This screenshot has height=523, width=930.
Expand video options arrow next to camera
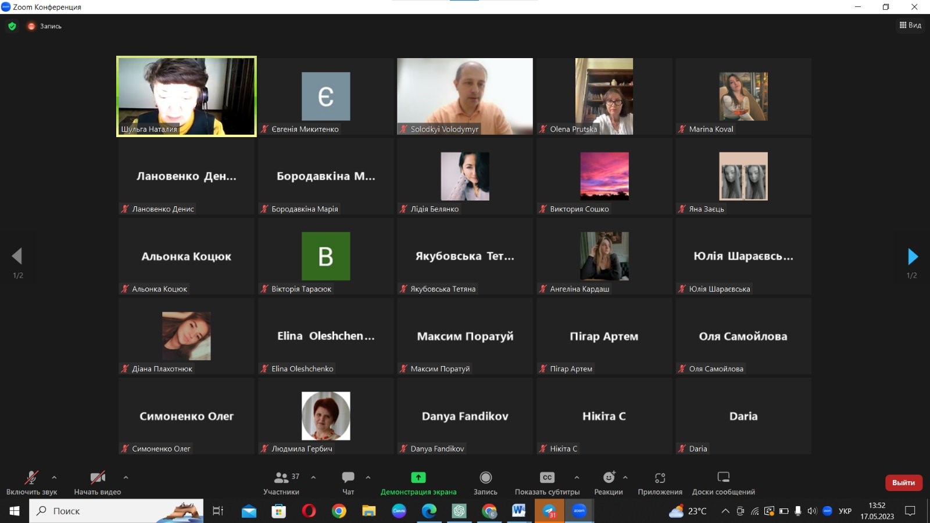(x=126, y=477)
